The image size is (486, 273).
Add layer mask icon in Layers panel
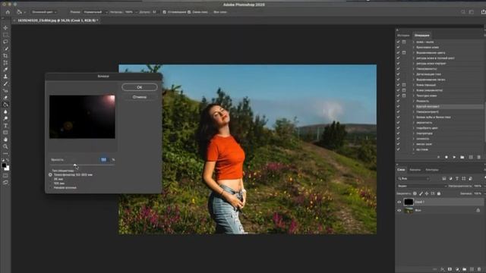coord(450,269)
